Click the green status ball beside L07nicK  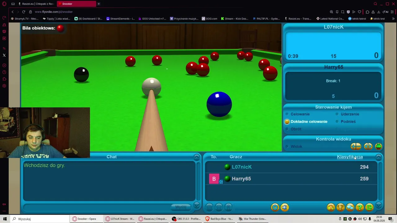point(227,167)
